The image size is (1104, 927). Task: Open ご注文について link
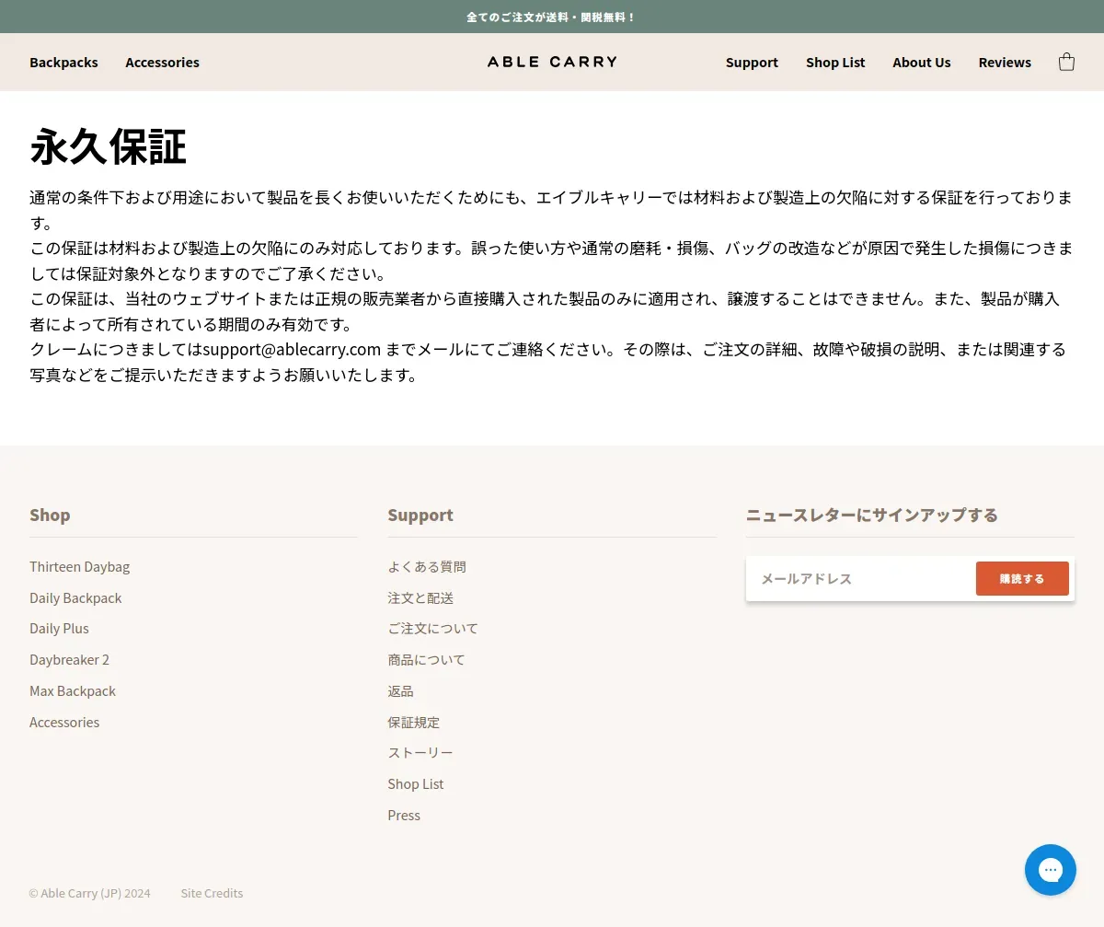(432, 629)
